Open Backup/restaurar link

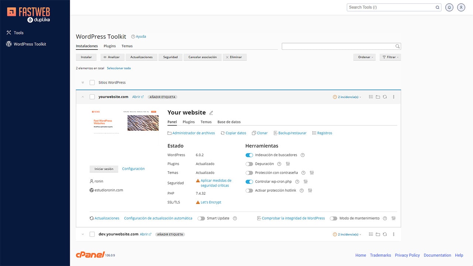290,133
